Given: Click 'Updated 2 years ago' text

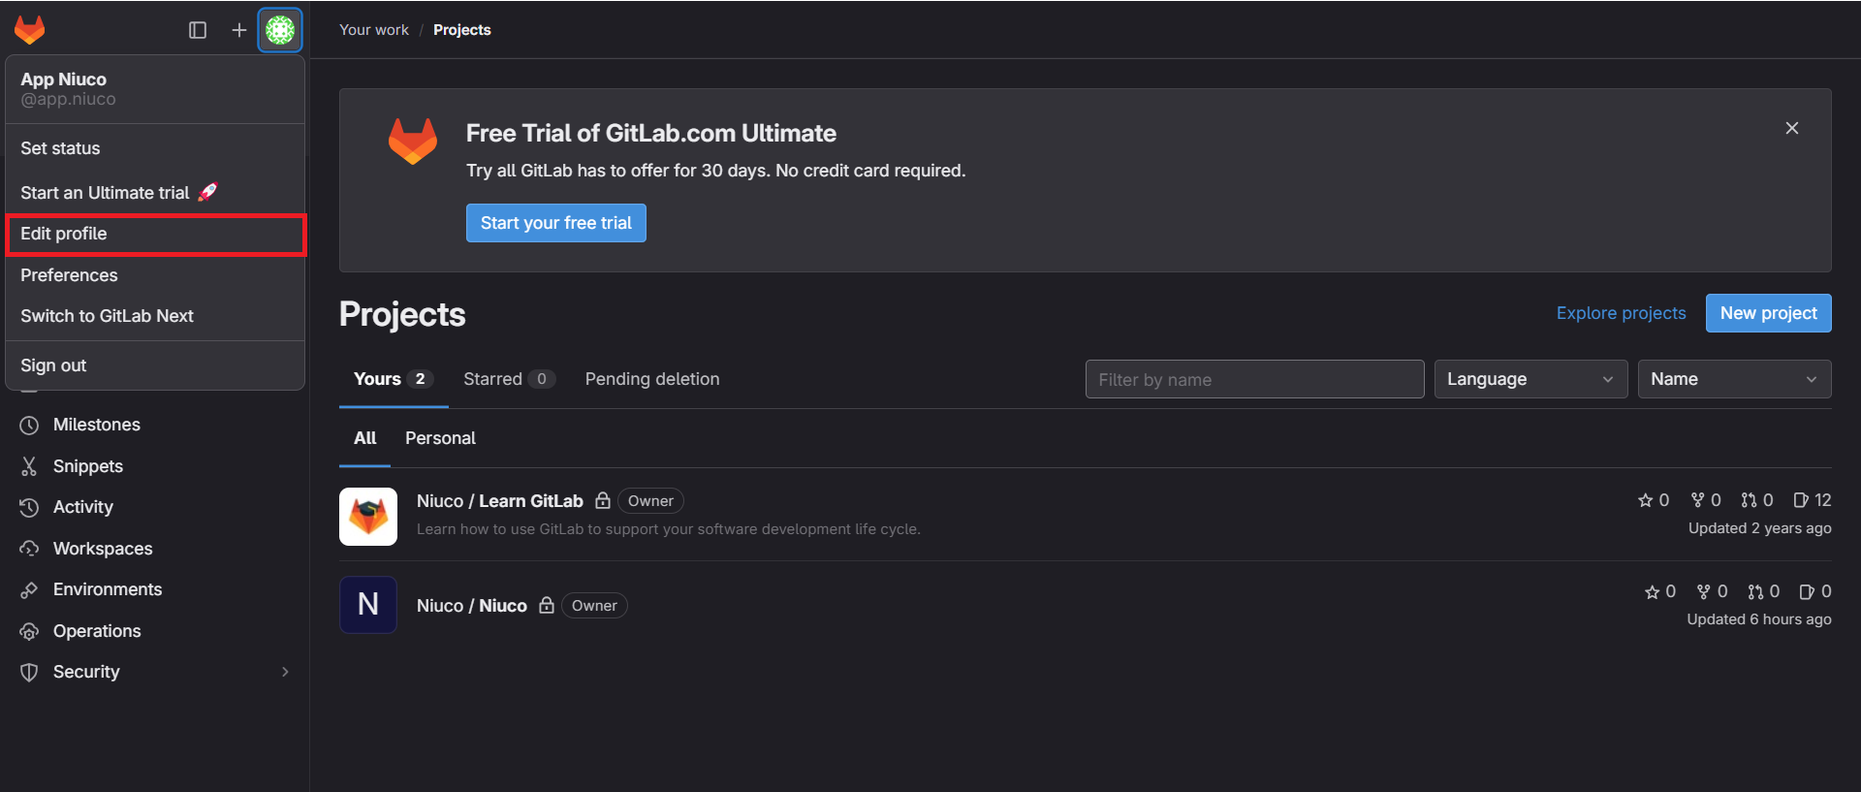Looking at the screenshot, I should [1760, 528].
